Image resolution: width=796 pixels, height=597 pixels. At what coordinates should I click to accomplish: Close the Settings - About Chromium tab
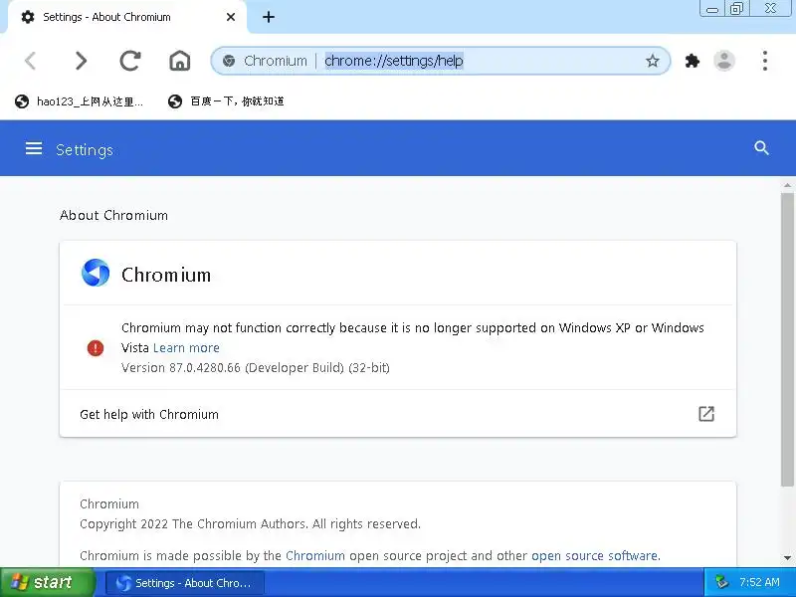coord(231,17)
